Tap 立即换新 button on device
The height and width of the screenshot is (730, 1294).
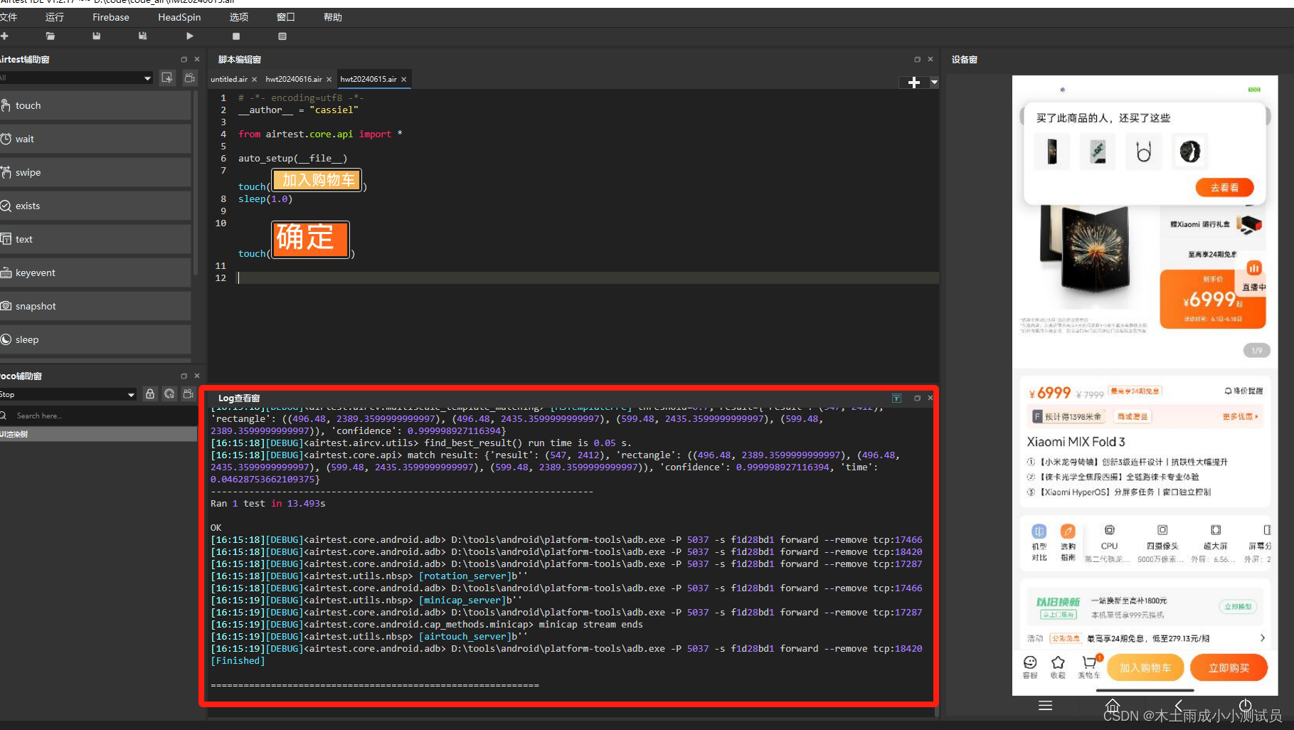pyautogui.click(x=1239, y=606)
